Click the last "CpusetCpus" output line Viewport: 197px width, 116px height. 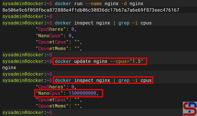tap(58, 100)
